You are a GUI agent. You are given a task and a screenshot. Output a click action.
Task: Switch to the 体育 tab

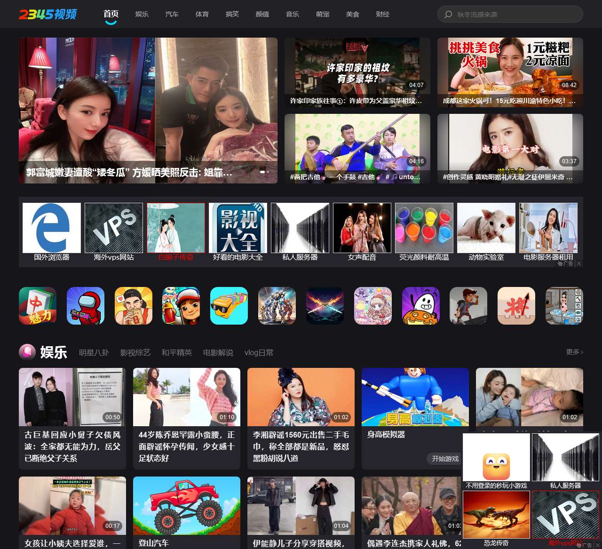coord(202,14)
